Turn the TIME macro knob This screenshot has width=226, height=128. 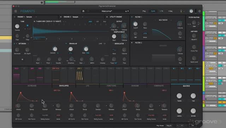click(x=193, y=96)
